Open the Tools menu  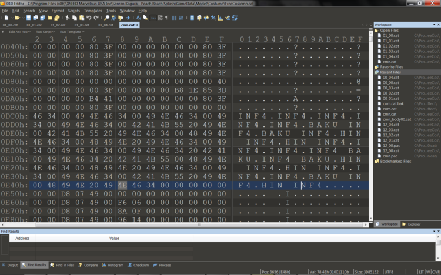point(111,11)
